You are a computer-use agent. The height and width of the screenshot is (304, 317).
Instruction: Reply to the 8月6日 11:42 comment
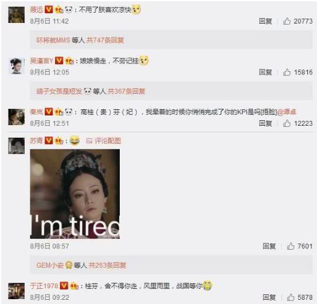click(266, 21)
